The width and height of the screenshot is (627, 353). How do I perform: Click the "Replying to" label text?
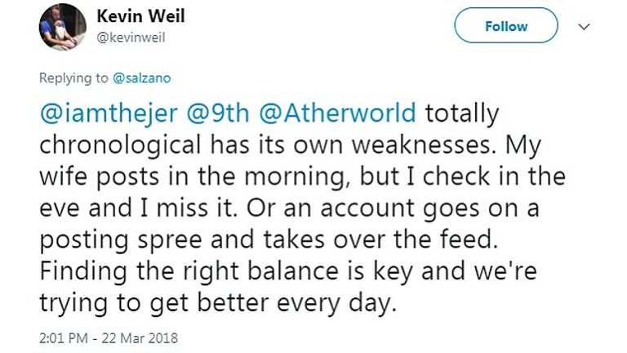[73, 78]
